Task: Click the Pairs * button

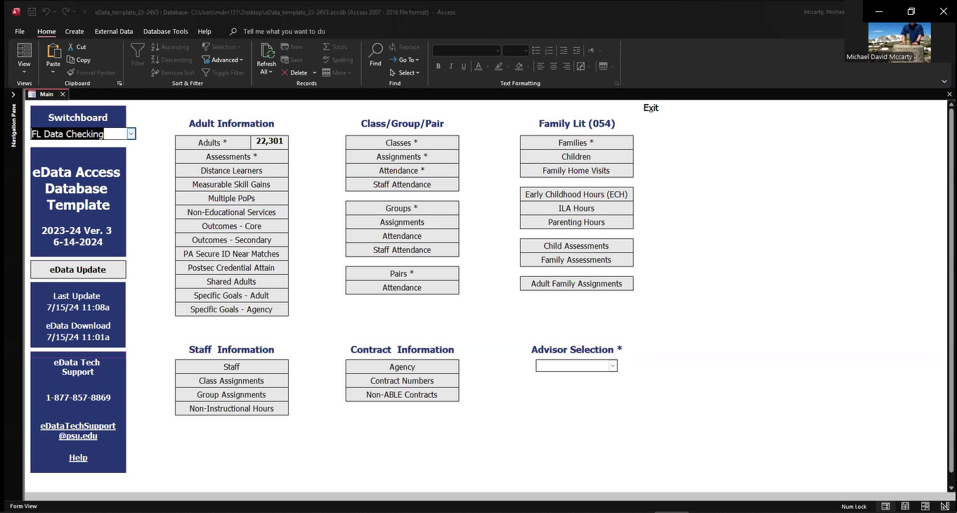Action: 402,273
